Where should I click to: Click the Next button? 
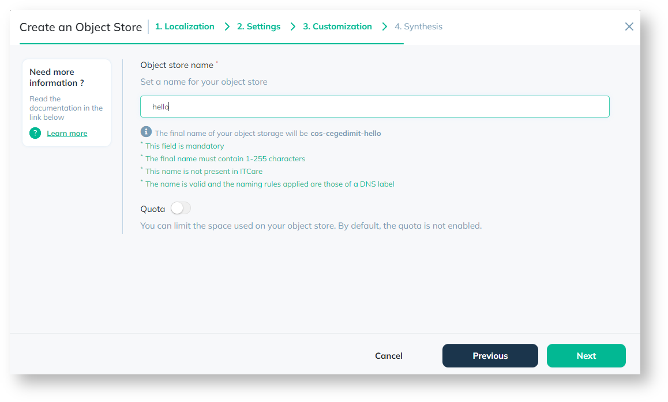pos(586,355)
